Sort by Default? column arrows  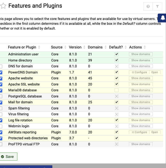pos(125,47)
